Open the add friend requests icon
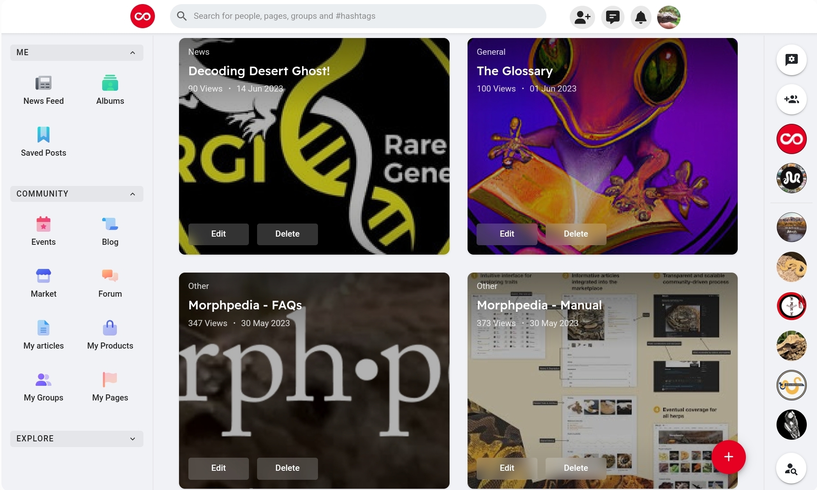817x490 pixels. pyautogui.click(x=582, y=17)
